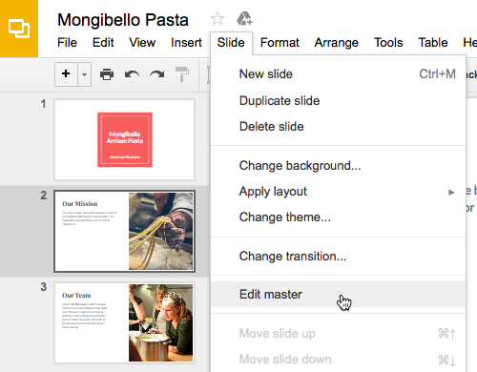Open the Table menu
The width and height of the screenshot is (477, 372).
coord(433,43)
